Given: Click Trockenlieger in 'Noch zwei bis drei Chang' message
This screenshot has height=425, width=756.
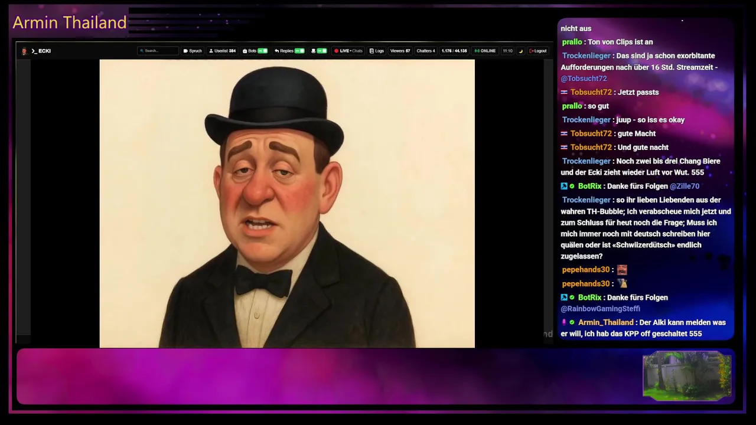Looking at the screenshot, I should [x=586, y=161].
